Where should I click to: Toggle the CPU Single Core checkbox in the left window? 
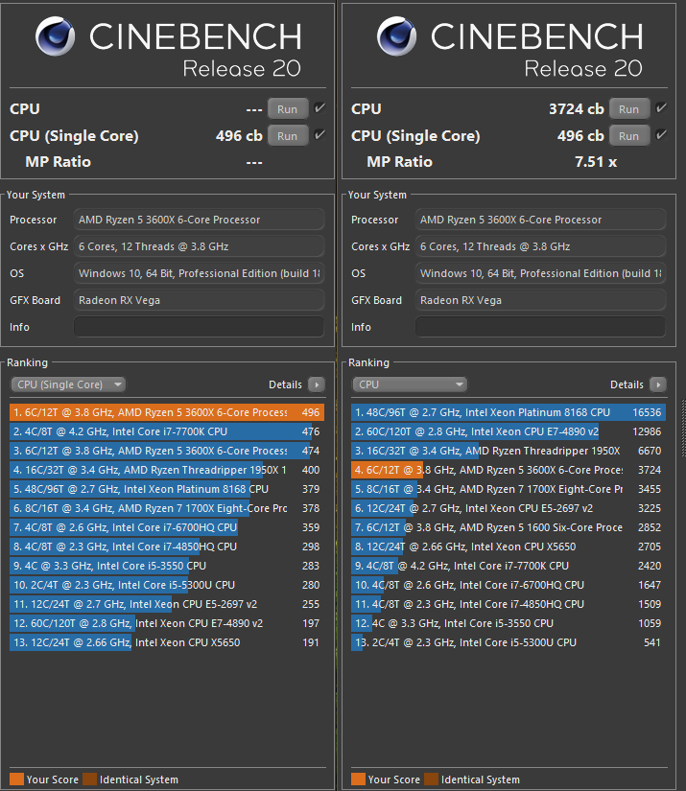[x=319, y=135]
